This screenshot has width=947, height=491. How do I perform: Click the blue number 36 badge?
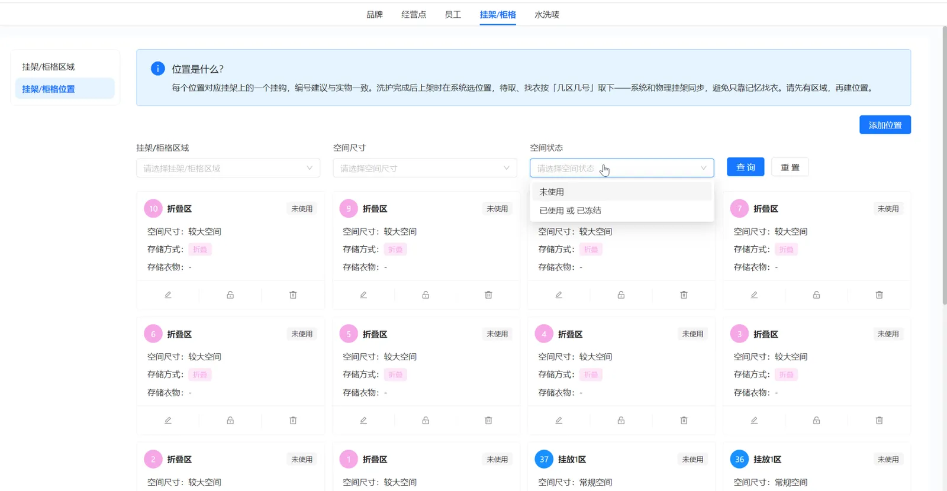(739, 459)
